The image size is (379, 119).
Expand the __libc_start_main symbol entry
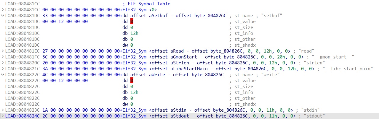3,69
